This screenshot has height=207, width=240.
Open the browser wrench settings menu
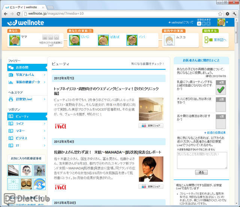234,14
